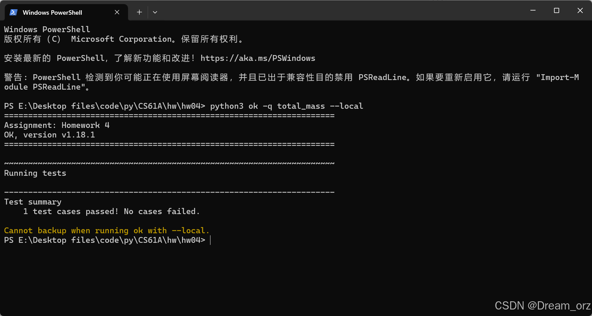The image size is (592, 316).
Task: Click the Windows PowerShell version header
Action: (x=47, y=29)
